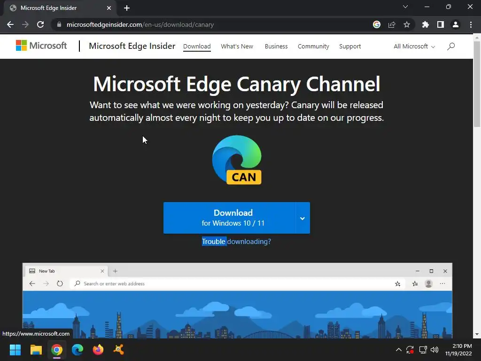
Task: Show hidden system tray icons
Action: tap(398, 350)
